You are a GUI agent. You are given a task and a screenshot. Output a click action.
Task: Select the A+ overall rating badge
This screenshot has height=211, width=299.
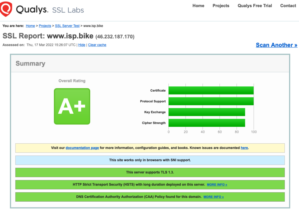click(72, 106)
